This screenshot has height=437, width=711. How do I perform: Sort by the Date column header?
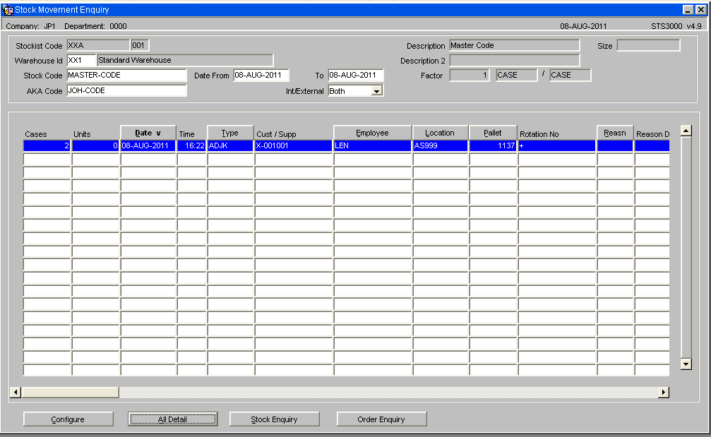(148, 133)
